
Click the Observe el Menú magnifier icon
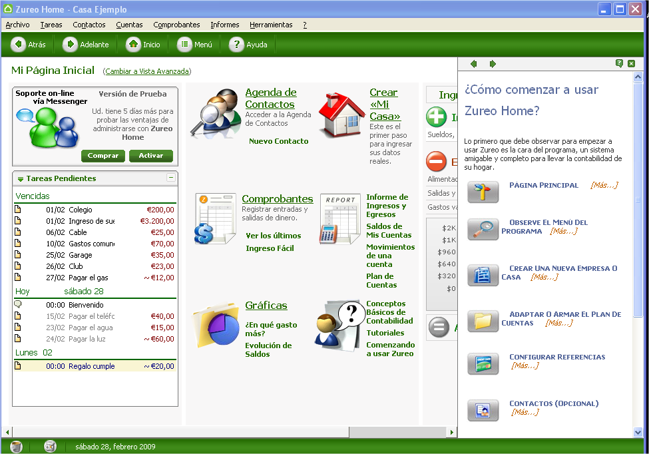pos(483,229)
